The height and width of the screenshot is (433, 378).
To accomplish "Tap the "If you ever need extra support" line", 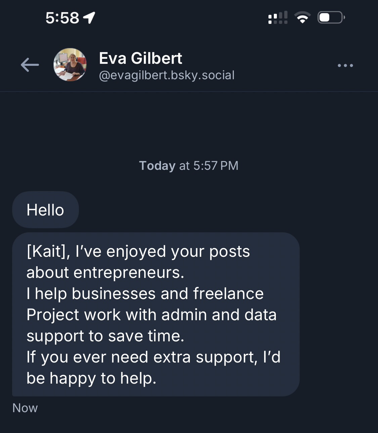I will click(x=142, y=357).
